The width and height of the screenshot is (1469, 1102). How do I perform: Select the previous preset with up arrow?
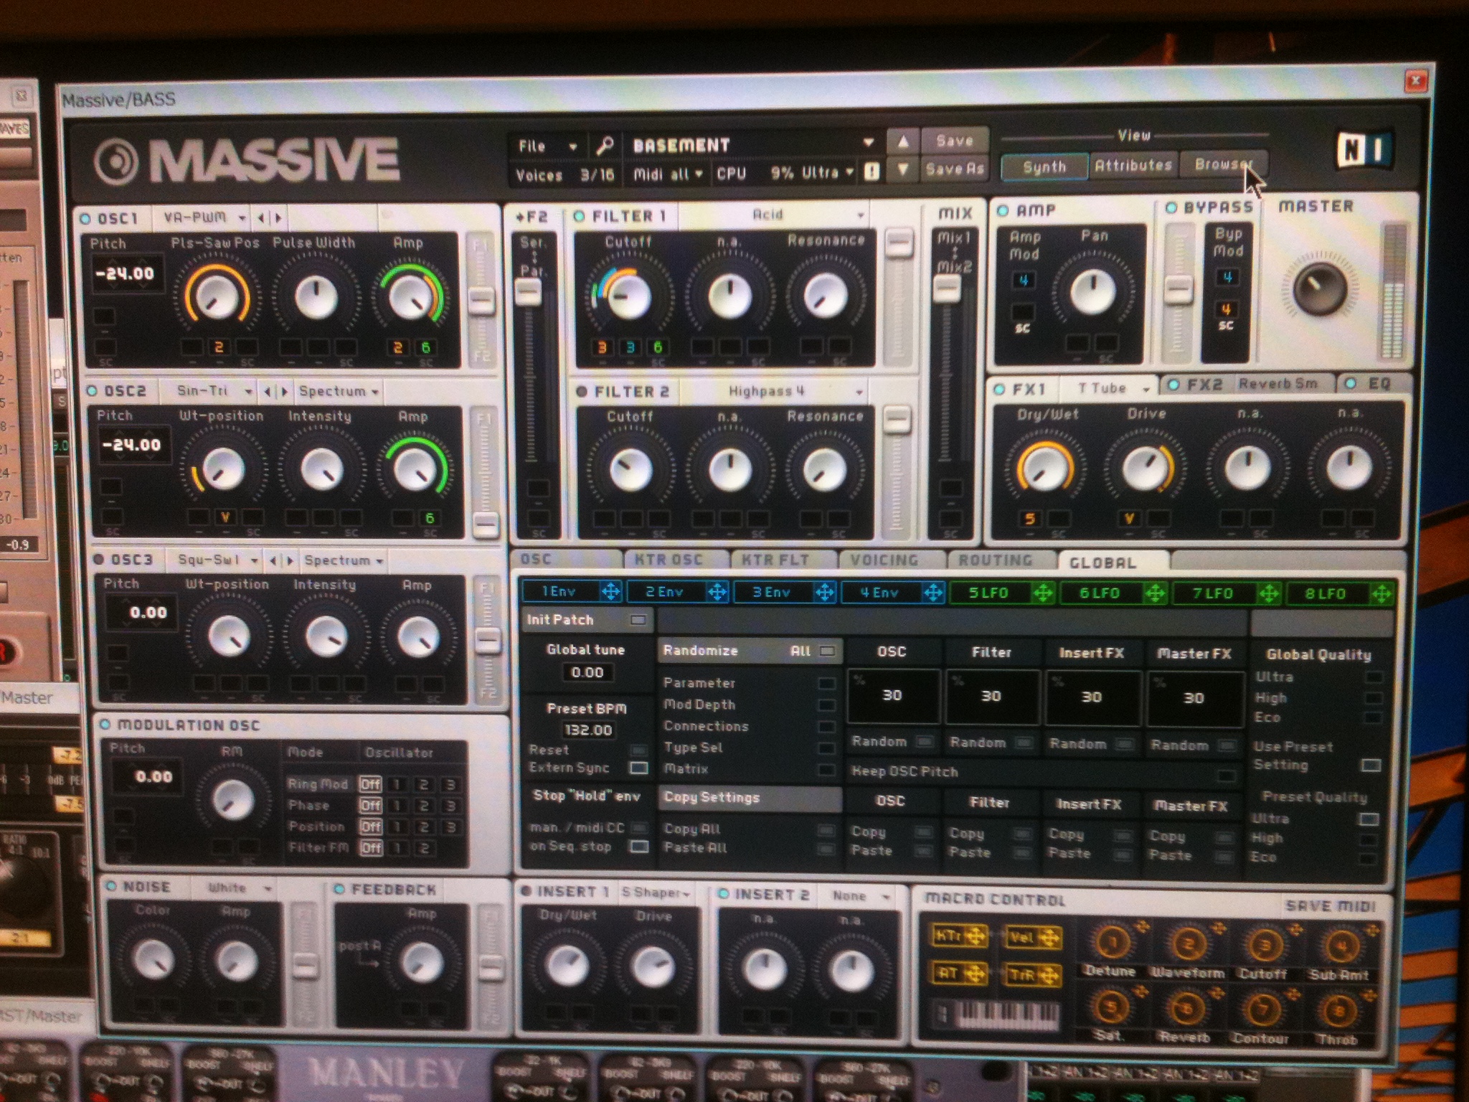click(902, 141)
